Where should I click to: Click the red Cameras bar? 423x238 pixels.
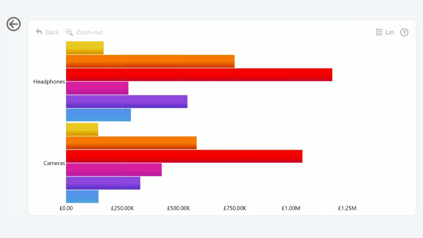(x=184, y=156)
